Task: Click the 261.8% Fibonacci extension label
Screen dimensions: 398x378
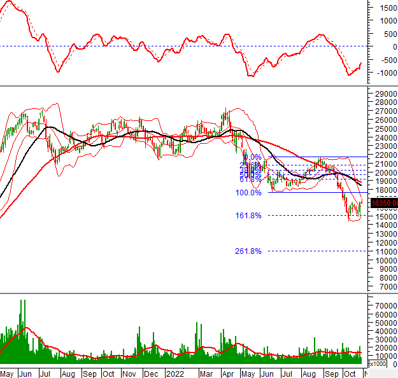Action: 248,251
